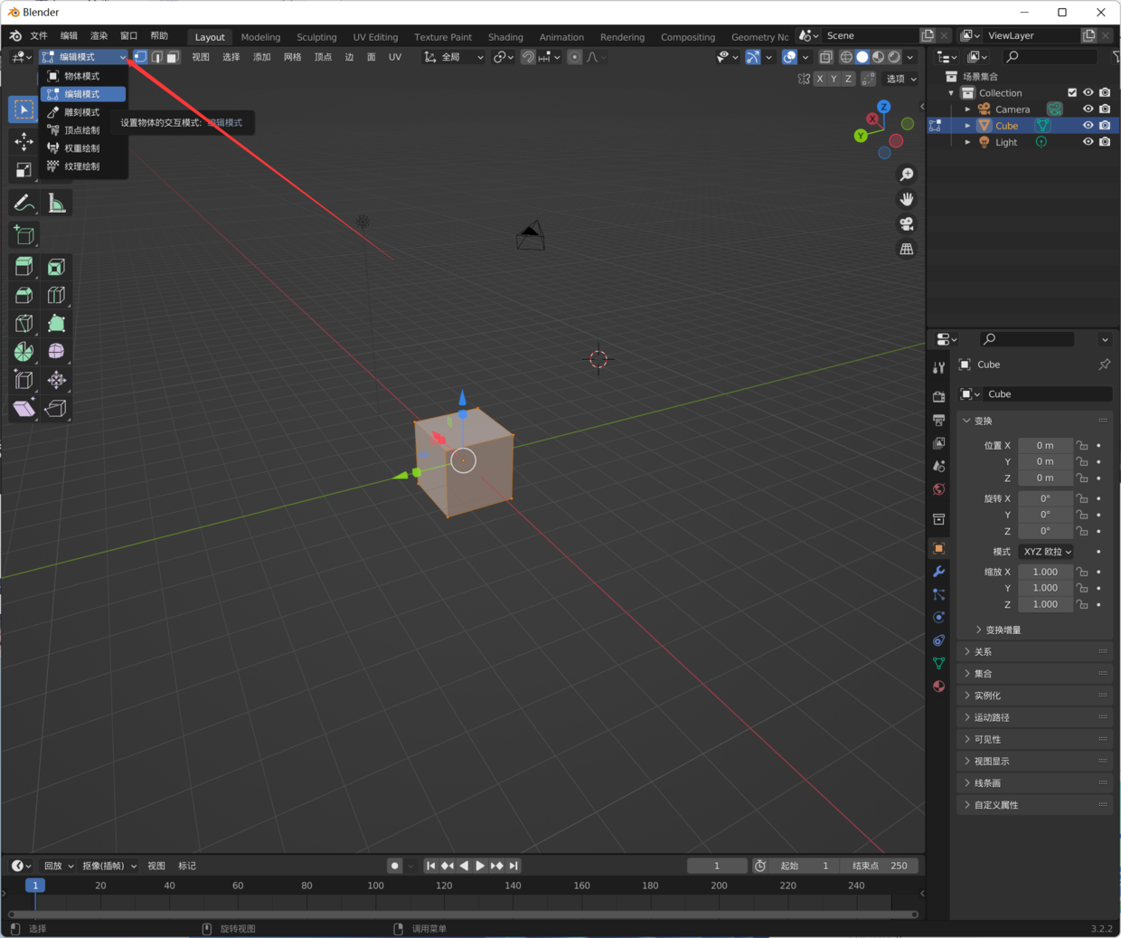Toggle X axis mirror button
This screenshot has width=1121, height=938.
click(x=820, y=79)
